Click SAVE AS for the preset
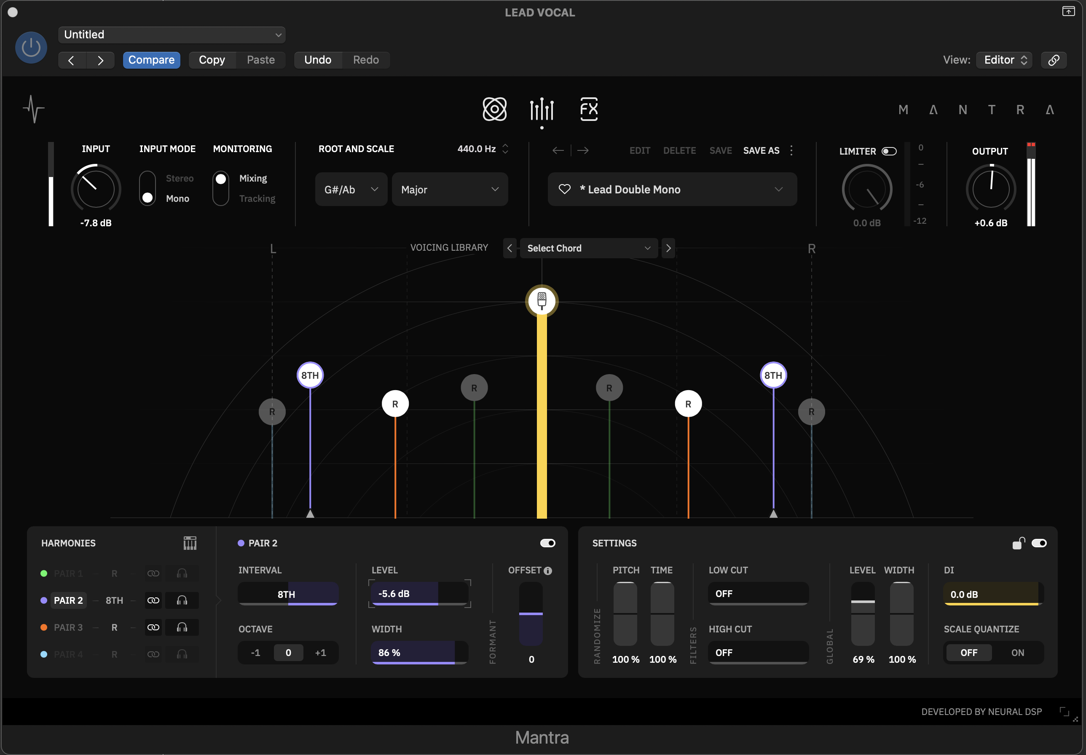 pyautogui.click(x=761, y=150)
